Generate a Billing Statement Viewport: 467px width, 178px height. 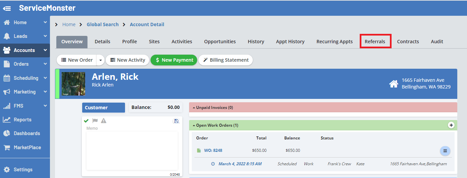225,60
